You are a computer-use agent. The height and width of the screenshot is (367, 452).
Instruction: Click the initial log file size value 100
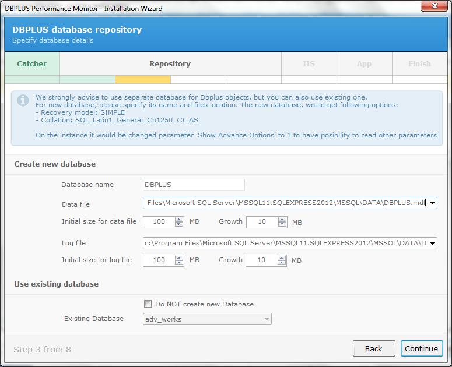(159, 260)
